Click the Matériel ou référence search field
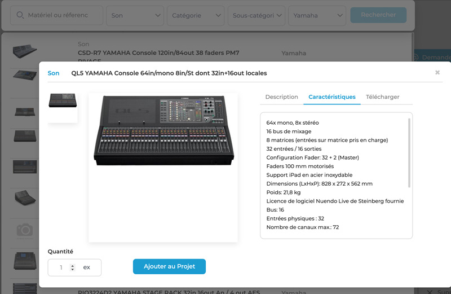The image size is (451, 294). pyautogui.click(x=56, y=15)
